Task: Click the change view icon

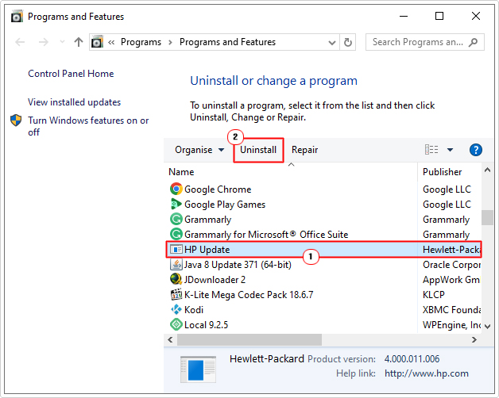Action: coord(431,149)
